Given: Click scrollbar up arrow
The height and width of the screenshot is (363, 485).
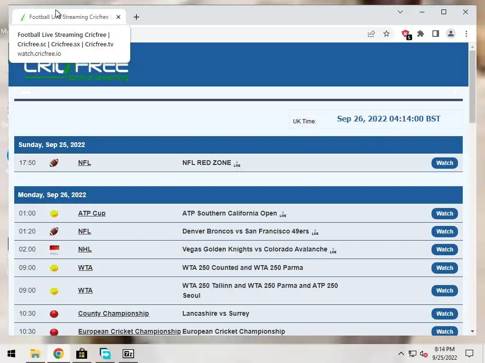Looking at the screenshot, I should click(x=472, y=47).
